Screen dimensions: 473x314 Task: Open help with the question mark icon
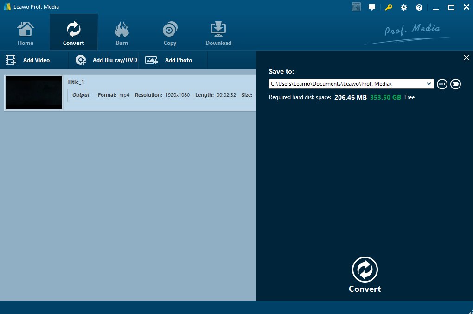419,7
